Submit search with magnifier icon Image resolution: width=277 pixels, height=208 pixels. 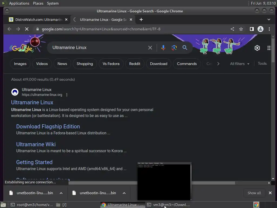(x=185, y=48)
